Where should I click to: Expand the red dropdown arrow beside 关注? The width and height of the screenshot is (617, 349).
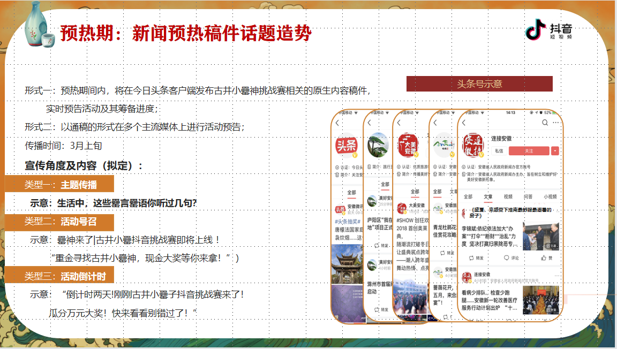(x=555, y=151)
